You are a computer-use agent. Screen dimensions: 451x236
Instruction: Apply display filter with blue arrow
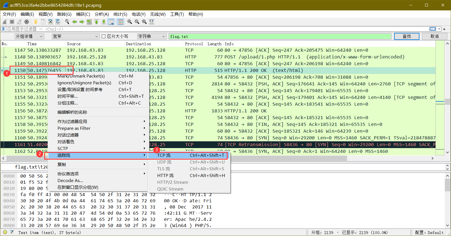click(433, 29)
